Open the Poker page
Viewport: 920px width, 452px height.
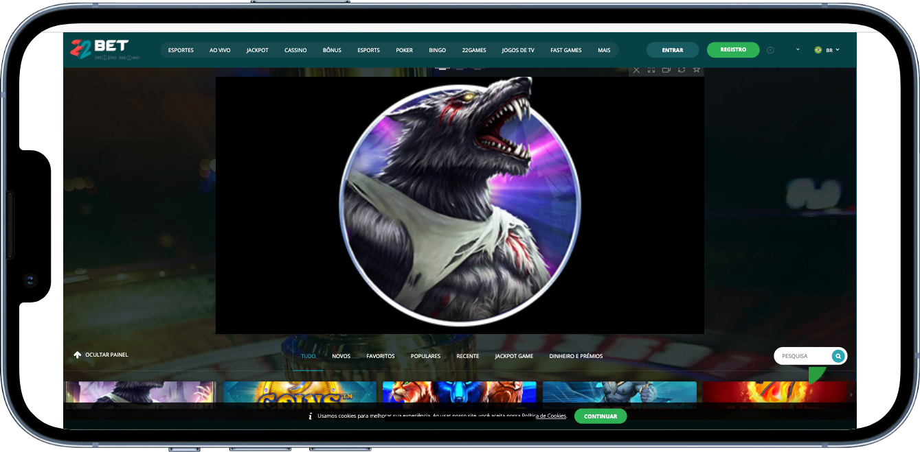click(x=405, y=50)
